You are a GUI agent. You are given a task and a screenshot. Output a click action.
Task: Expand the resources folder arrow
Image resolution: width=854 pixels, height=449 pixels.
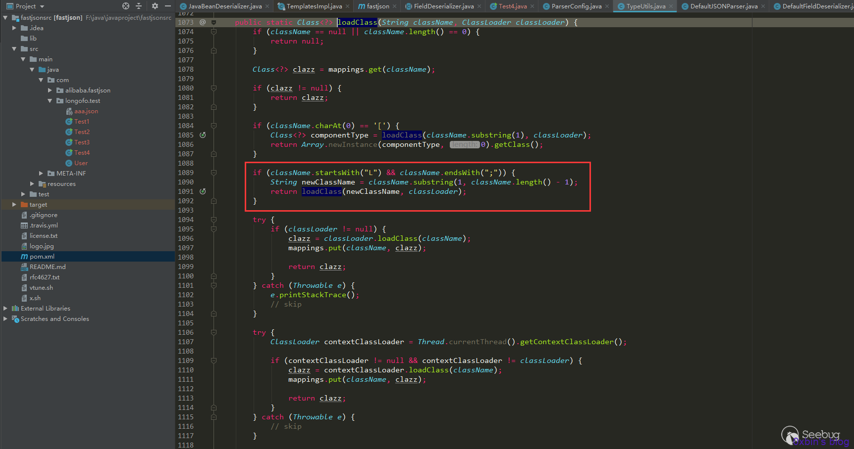32,183
